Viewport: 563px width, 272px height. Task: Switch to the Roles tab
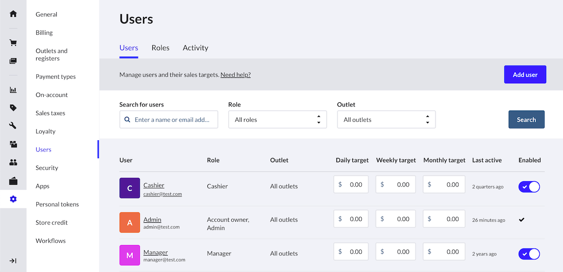tap(160, 48)
